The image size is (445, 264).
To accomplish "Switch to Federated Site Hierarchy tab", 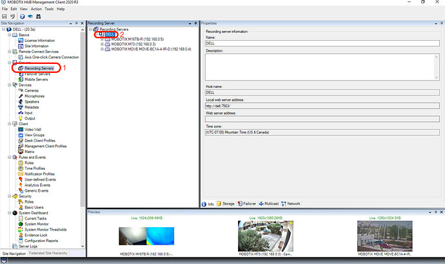I will [x=48, y=253].
